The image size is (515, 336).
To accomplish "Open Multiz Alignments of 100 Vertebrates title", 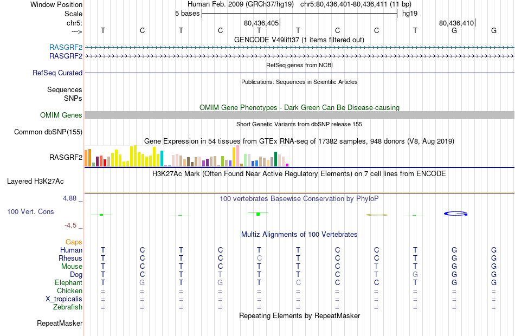I will tap(299, 235).
